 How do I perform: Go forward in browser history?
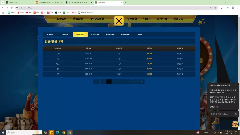click(7, 8)
